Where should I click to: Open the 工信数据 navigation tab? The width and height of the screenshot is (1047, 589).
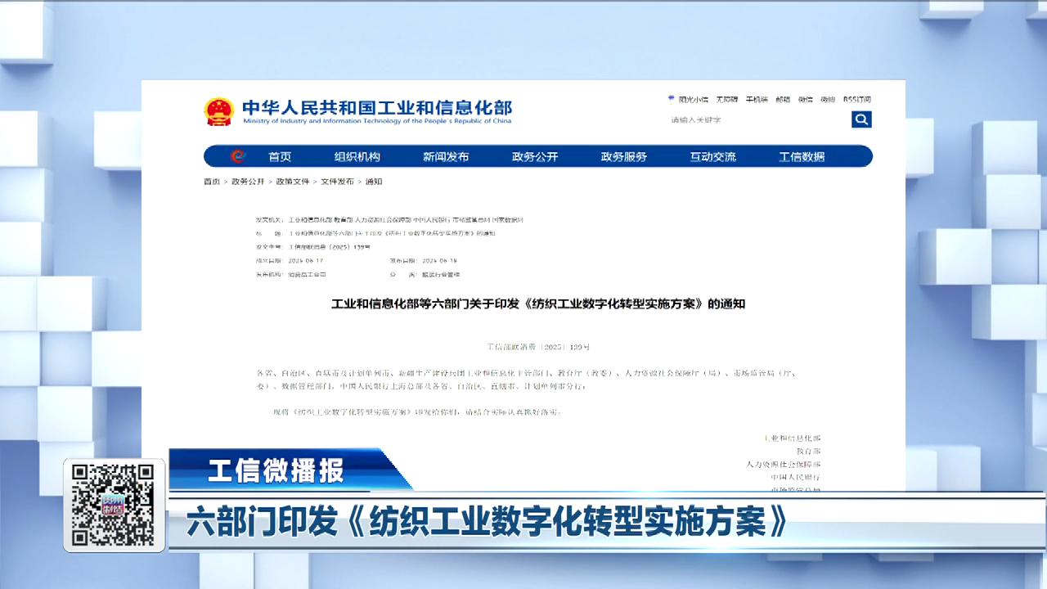coord(802,156)
